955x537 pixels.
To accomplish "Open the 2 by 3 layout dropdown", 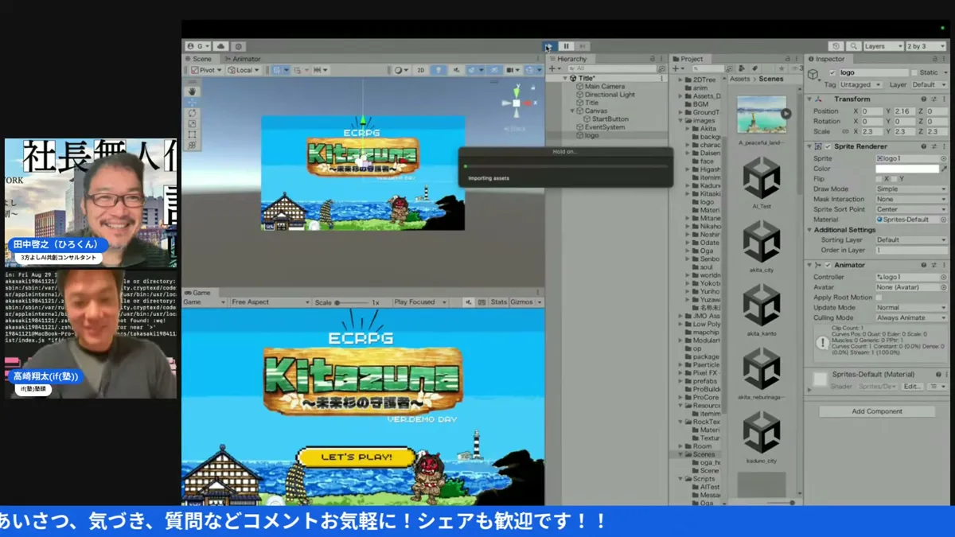I will [x=927, y=46].
